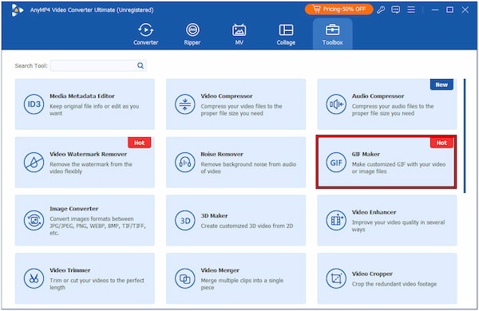The height and width of the screenshot is (311, 479).
Task: Switch to the Converter tab
Action: (146, 34)
